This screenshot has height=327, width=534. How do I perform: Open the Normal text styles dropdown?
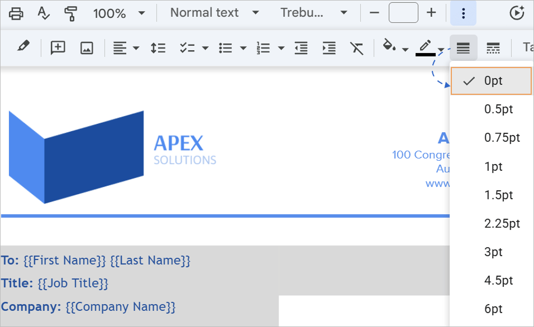click(x=214, y=13)
